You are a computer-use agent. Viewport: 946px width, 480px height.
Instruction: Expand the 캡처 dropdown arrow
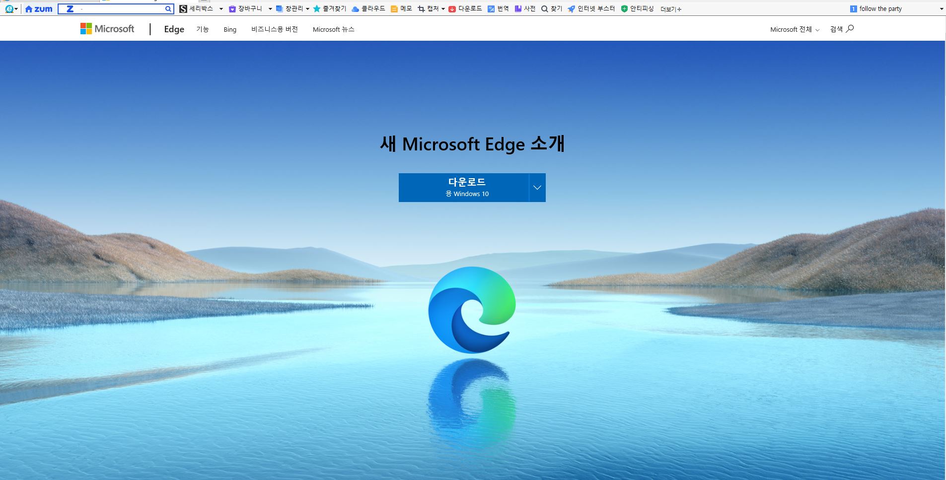pyautogui.click(x=443, y=9)
